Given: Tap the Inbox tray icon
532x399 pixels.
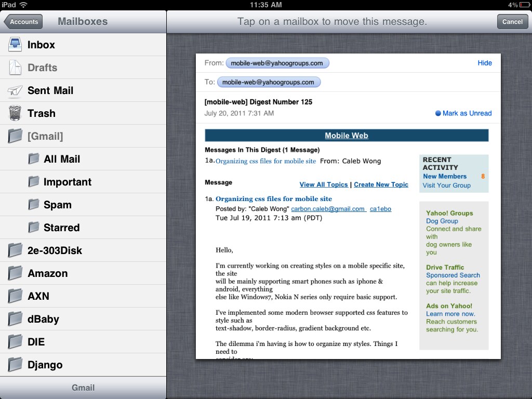Looking at the screenshot, I should 15,45.
